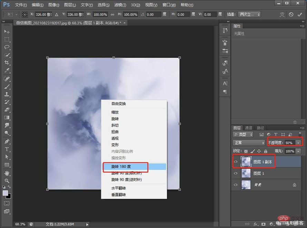Expand status bar info arrow
Image resolution: width=307 pixels, height=228 pixels.
[x=87, y=224]
